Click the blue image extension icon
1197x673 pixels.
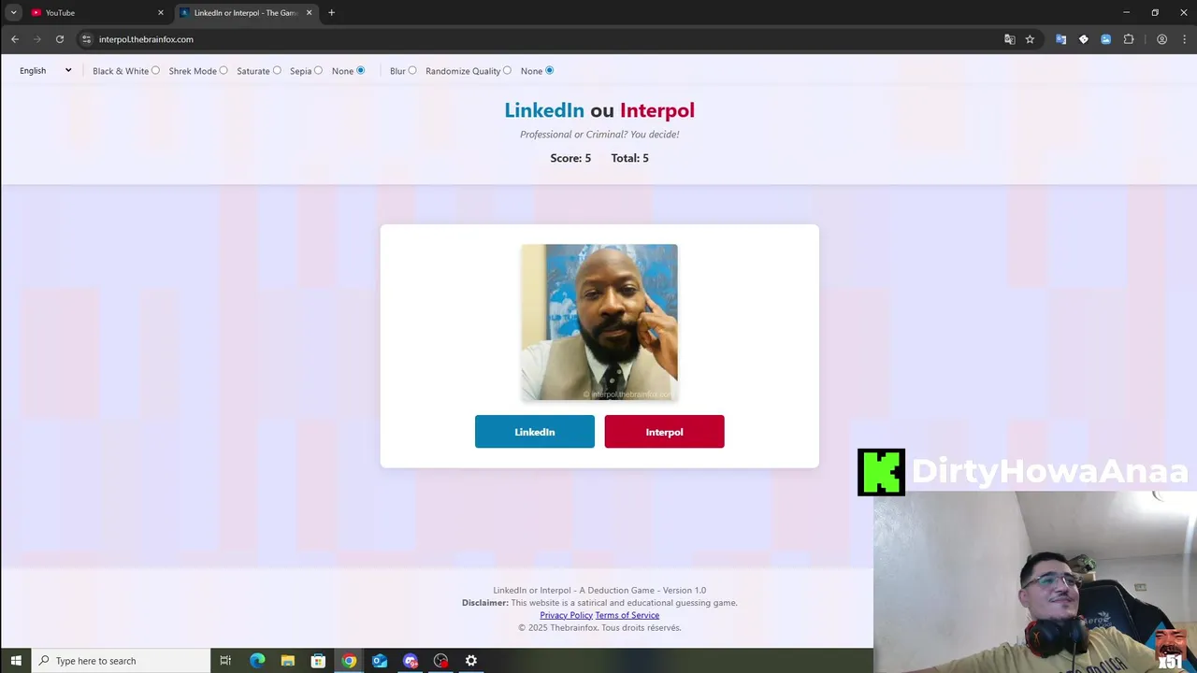coord(1105,39)
